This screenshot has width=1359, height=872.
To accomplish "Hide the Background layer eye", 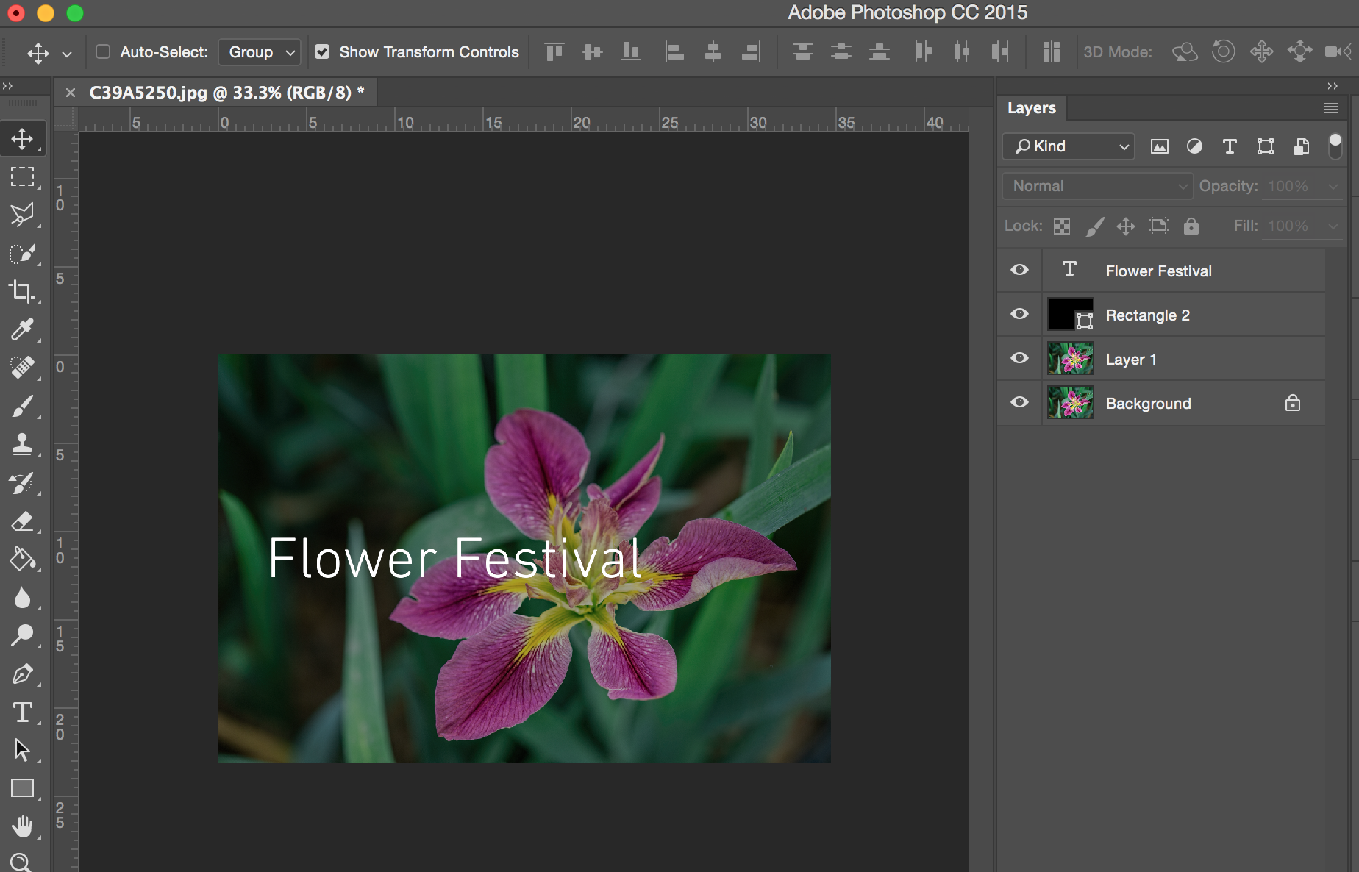I will [x=1019, y=402].
